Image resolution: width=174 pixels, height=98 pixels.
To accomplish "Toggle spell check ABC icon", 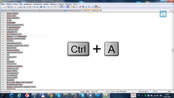I will [96, 7].
